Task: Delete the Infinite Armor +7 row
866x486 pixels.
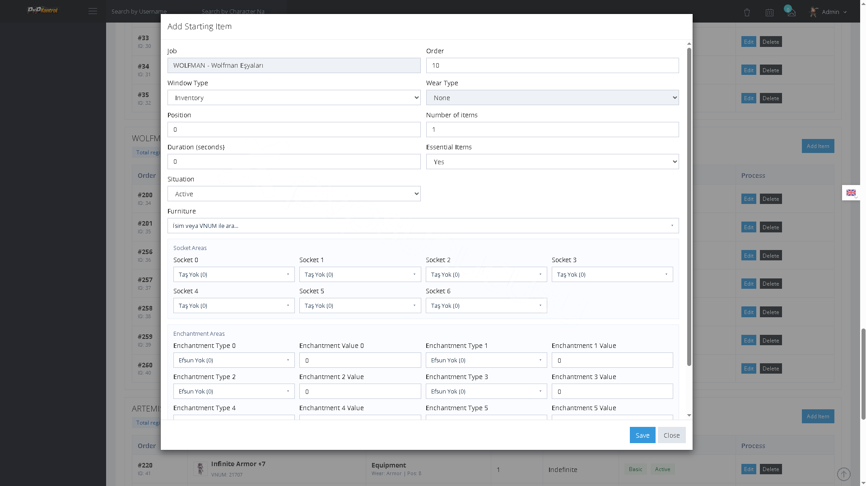Action: tap(770, 469)
